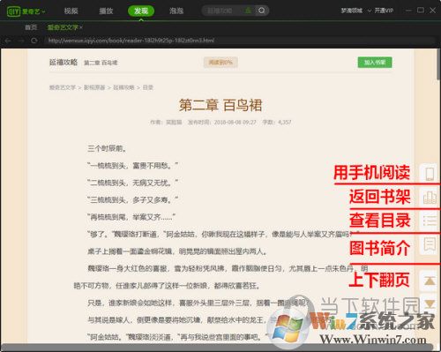
Task: Maximize the iQIYI window
Action: pyautogui.click(x=421, y=11)
